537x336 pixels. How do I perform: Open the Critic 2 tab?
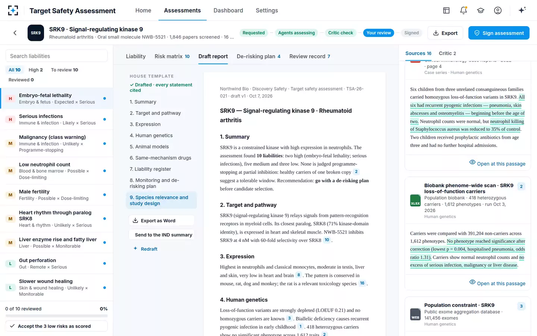pyautogui.click(x=447, y=53)
